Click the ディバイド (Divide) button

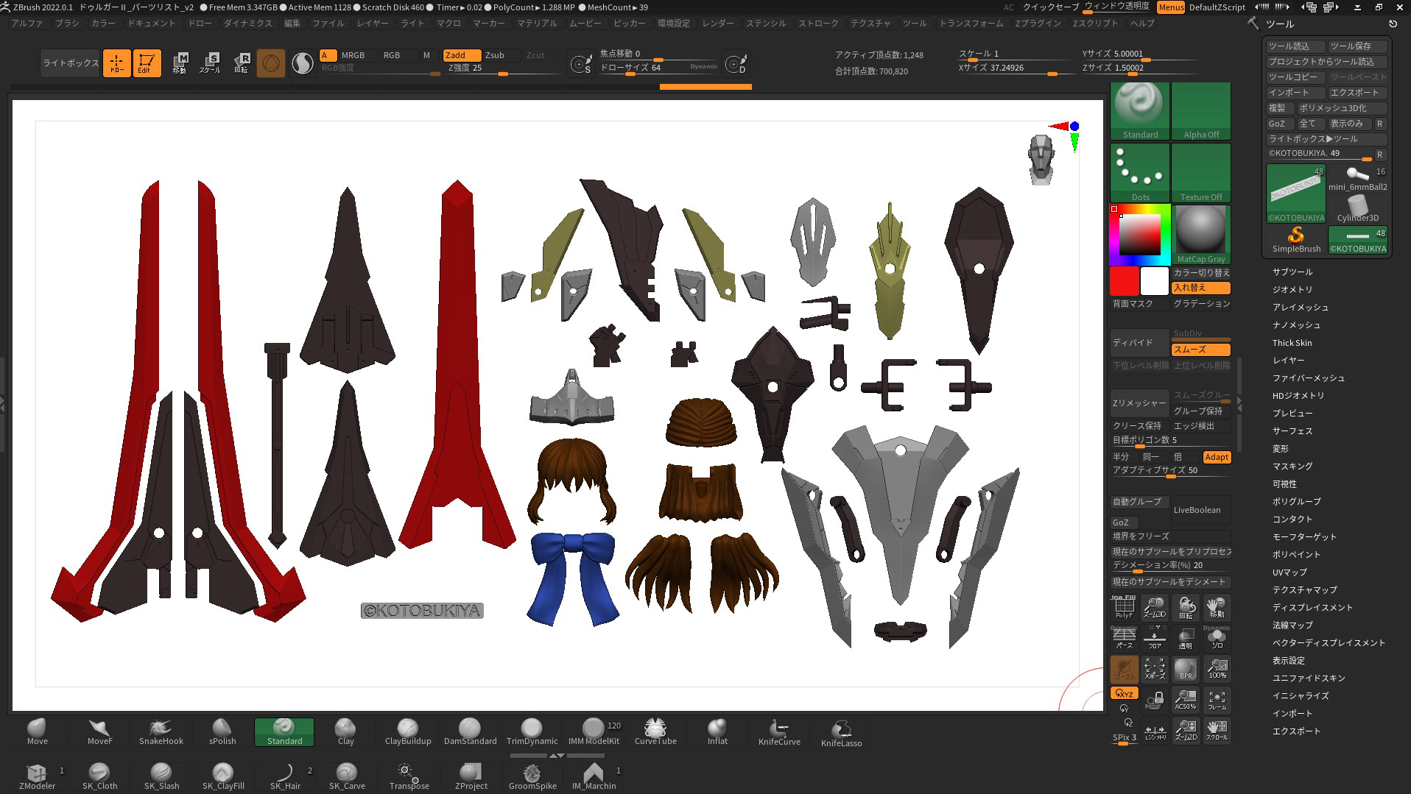[1139, 342]
